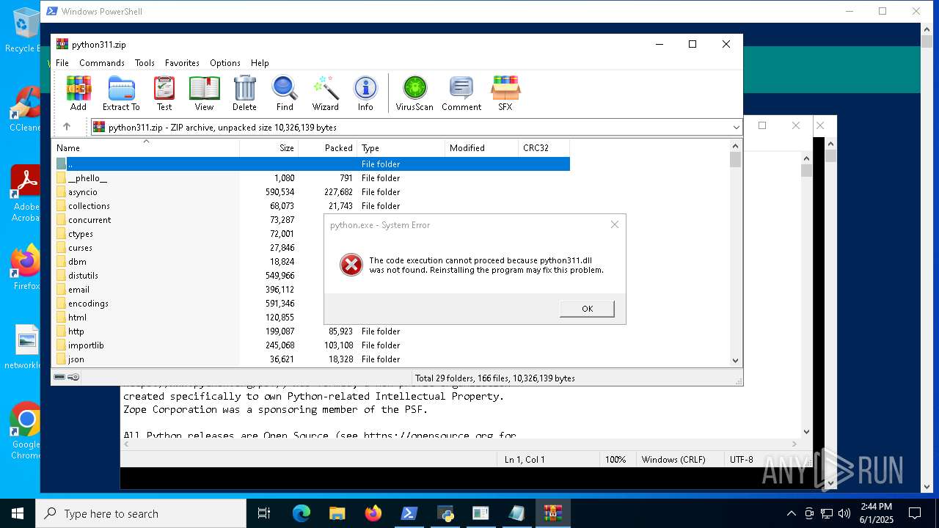Select the __phello__ folder row
This screenshot has width=939, height=528.
coord(311,178)
